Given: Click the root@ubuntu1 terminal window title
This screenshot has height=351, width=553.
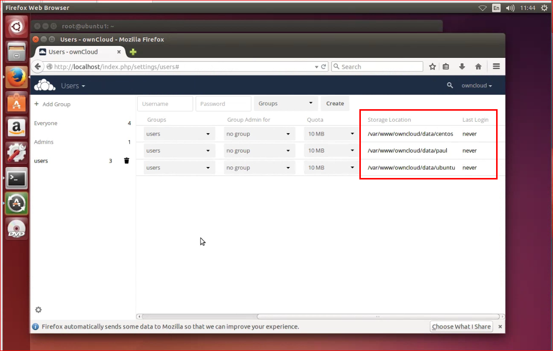Looking at the screenshot, I should point(88,26).
